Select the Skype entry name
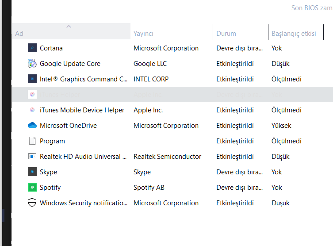This screenshot has width=333, height=246. 48,172
